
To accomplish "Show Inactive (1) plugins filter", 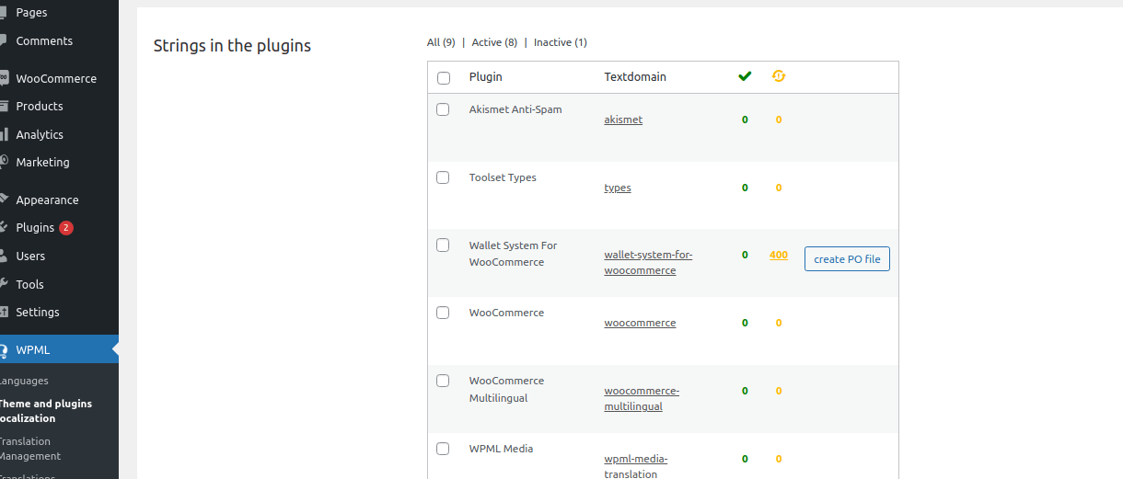I will [x=560, y=42].
